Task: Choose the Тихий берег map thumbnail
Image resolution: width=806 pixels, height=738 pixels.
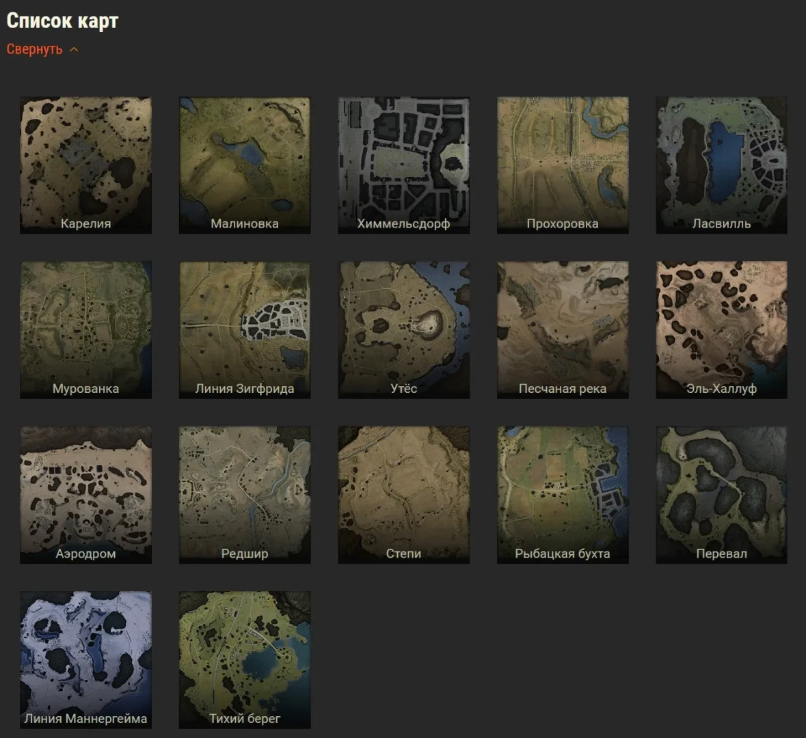Action: [x=245, y=660]
